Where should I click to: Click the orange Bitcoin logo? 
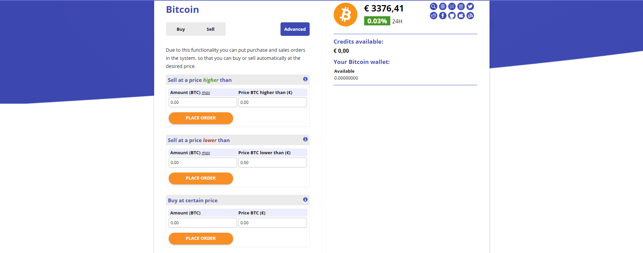pyautogui.click(x=345, y=15)
